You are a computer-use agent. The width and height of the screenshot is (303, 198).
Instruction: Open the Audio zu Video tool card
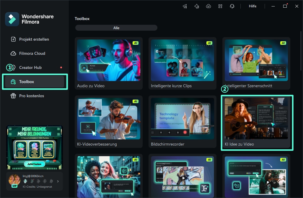(x=108, y=63)
